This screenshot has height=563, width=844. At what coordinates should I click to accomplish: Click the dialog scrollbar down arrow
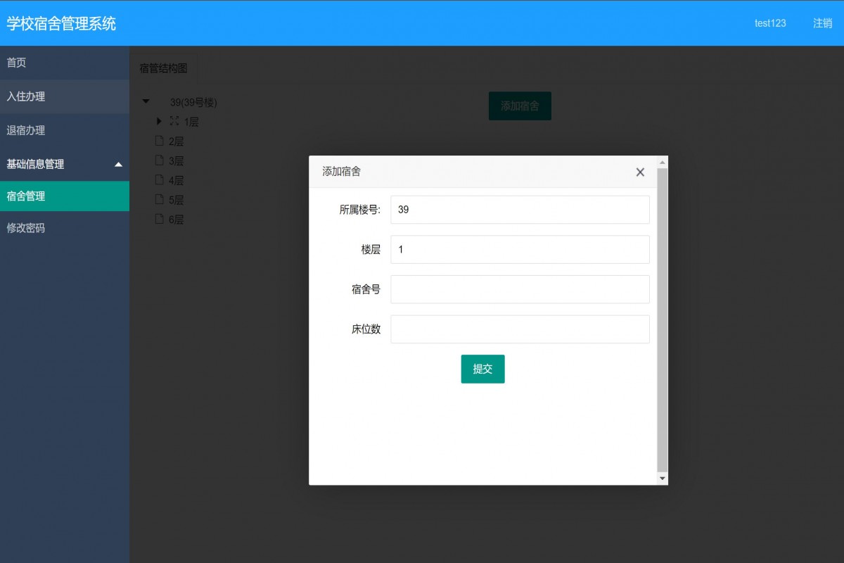coord(662,479)
